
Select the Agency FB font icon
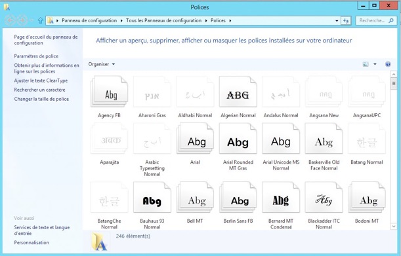[109, 92]
